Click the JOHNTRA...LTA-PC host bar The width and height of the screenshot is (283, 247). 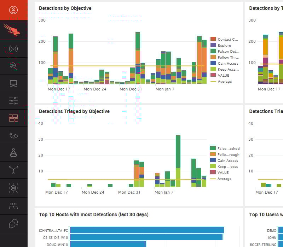pyautogui.click(x=147, y=230)
